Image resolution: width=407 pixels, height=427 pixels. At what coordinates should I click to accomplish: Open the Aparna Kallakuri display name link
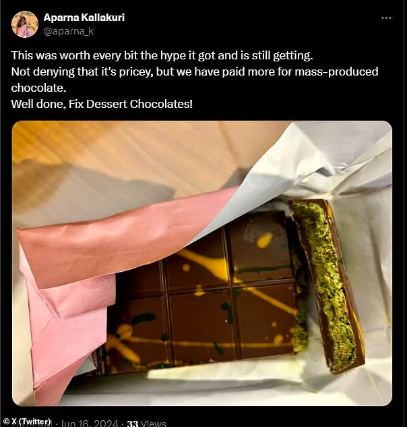coord(84,18)
